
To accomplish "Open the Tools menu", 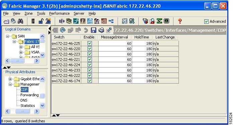I will point(41,13).
